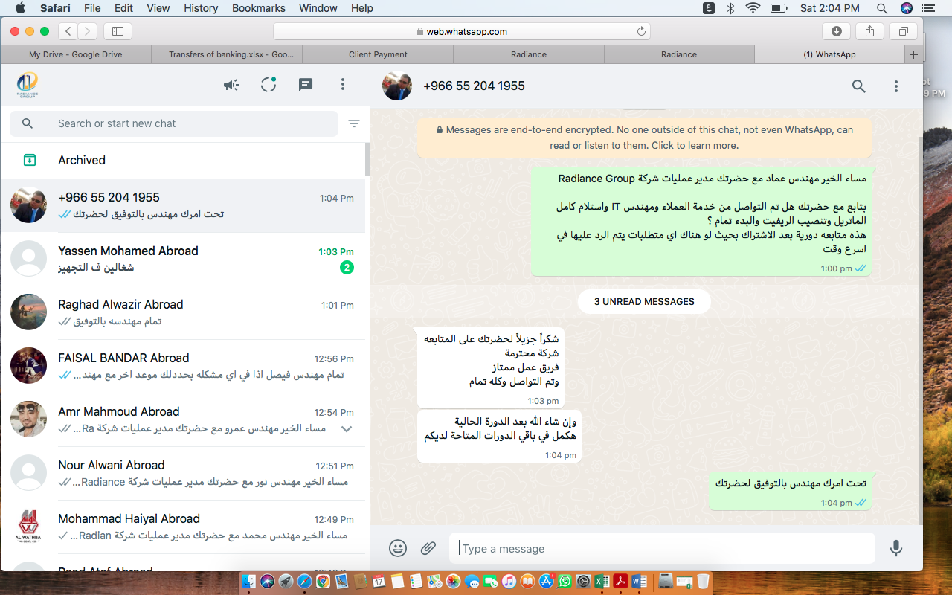
Task: Open the FAISAL BANDAR Abroad chat
Action: click(x=182, y=366)
